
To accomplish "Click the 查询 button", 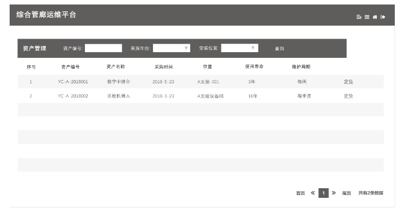I will (x=279, y=48).
